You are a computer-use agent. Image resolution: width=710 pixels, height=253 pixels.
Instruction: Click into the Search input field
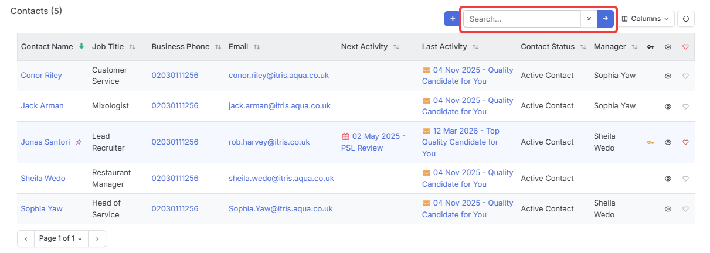coord(522,19)
